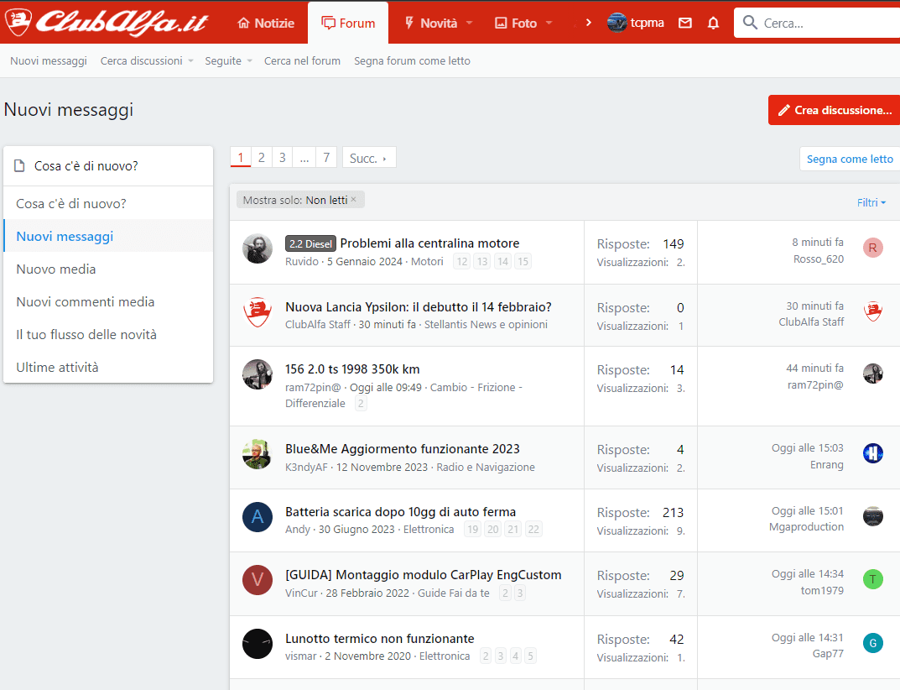The width and height of the screenshot is (900, 690).
Task: Click the search magnifier icon
Action: (x=750, y=23)
